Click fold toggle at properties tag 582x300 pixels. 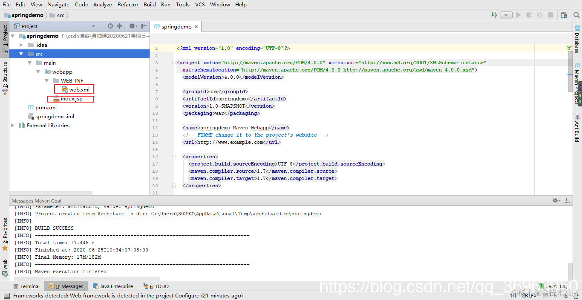[x=174, y=157]
